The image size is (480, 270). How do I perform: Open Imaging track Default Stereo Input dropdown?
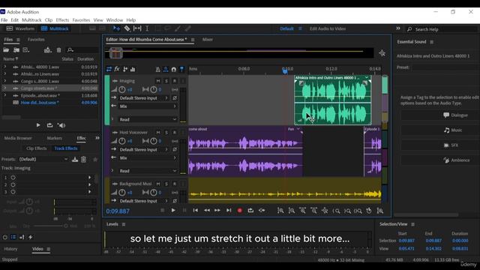coord(143,98)
